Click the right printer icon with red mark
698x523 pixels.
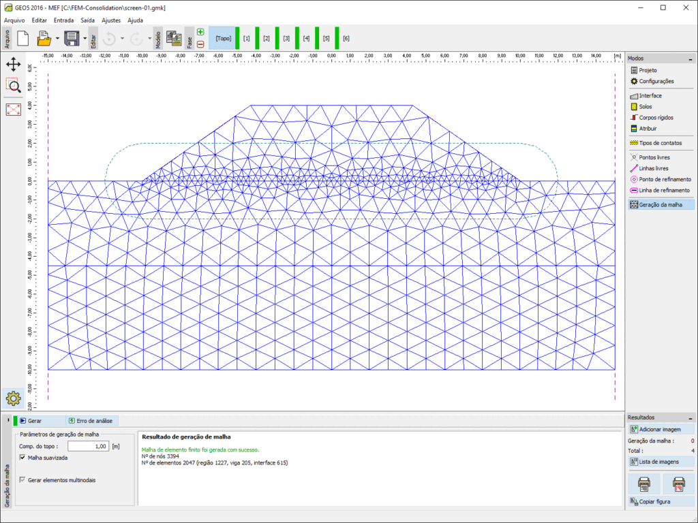[678, 484]
